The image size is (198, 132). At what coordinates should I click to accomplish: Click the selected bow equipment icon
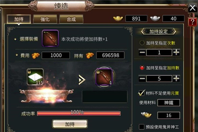tap(50, 38)
